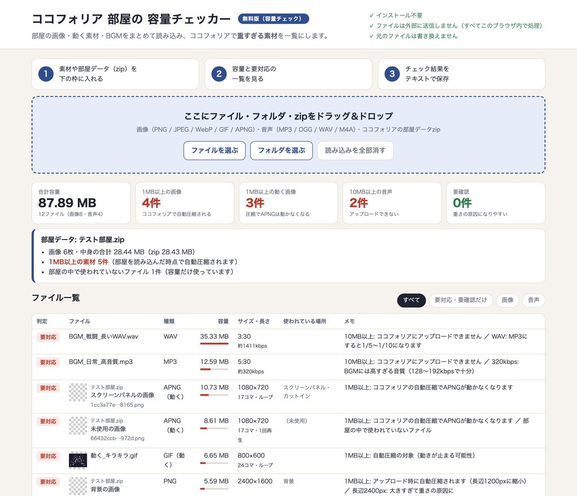The image size is (577, 496).
Task: Click the 使われている場所 column header
Action: 305,321
